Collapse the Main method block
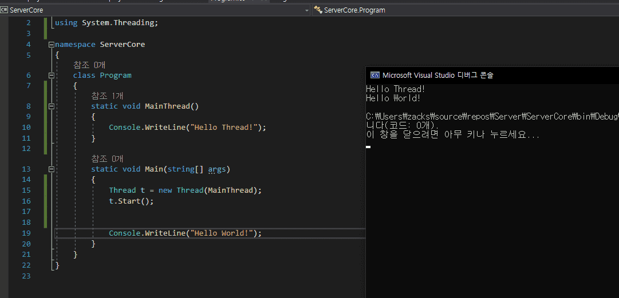This screenshot has width=619, height=298. [52, 169]
